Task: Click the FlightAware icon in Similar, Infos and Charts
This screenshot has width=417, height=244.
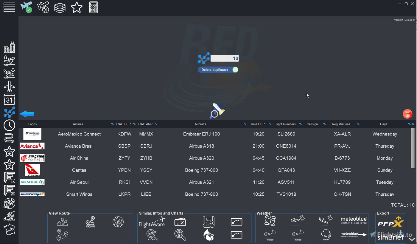Action: coord(152,222)
